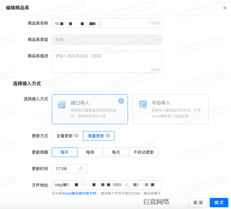231x209 pixels.
Task: Click the 确定 button
Action: point(219,203)
